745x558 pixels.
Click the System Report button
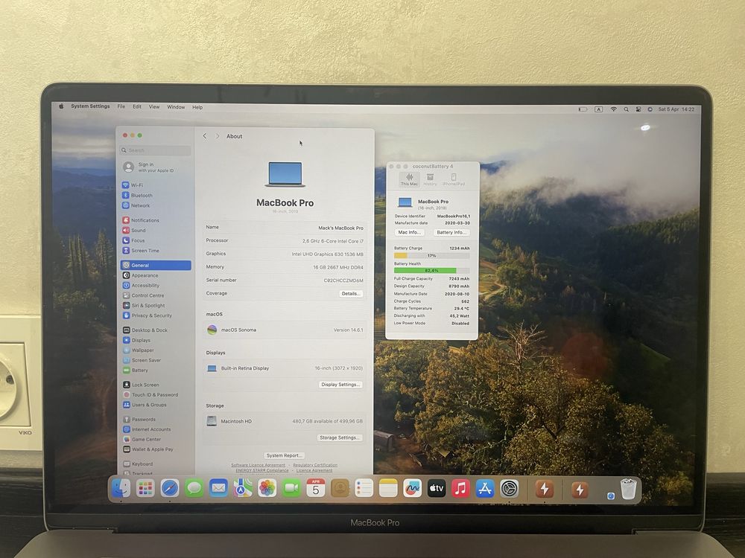285,455
